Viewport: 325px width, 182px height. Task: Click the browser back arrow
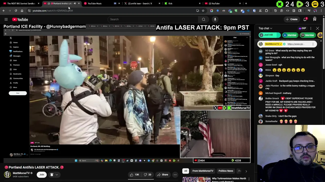[4, 11]
